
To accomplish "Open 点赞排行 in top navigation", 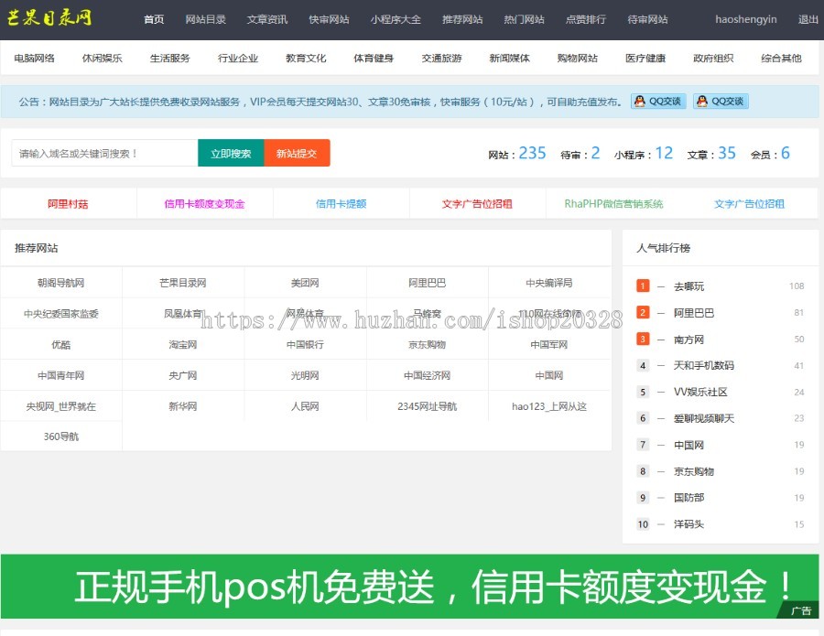I will 586,19.
